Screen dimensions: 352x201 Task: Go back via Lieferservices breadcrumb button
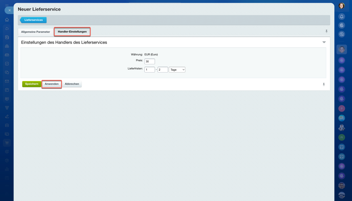coord(33,20)
